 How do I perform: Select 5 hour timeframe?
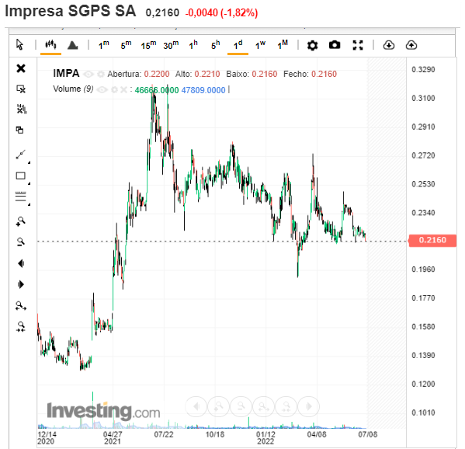216,45
